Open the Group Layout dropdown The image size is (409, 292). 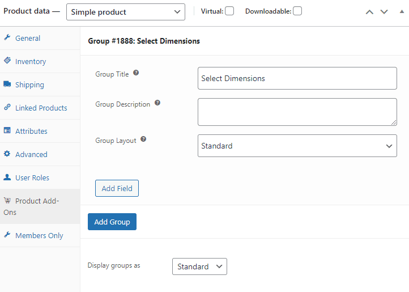(x=297, y=146)
